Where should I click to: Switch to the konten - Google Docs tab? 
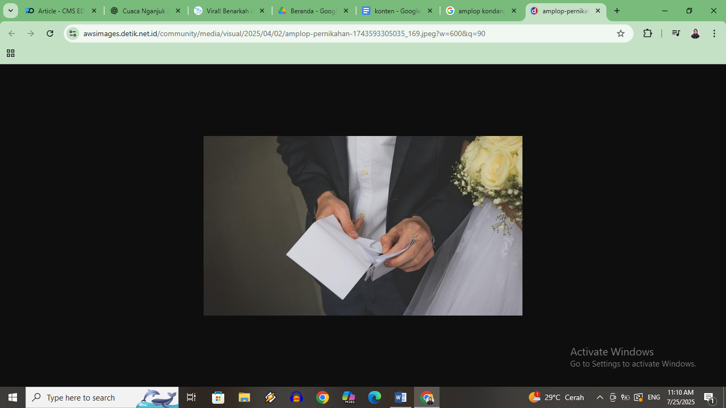coord(397,11)
